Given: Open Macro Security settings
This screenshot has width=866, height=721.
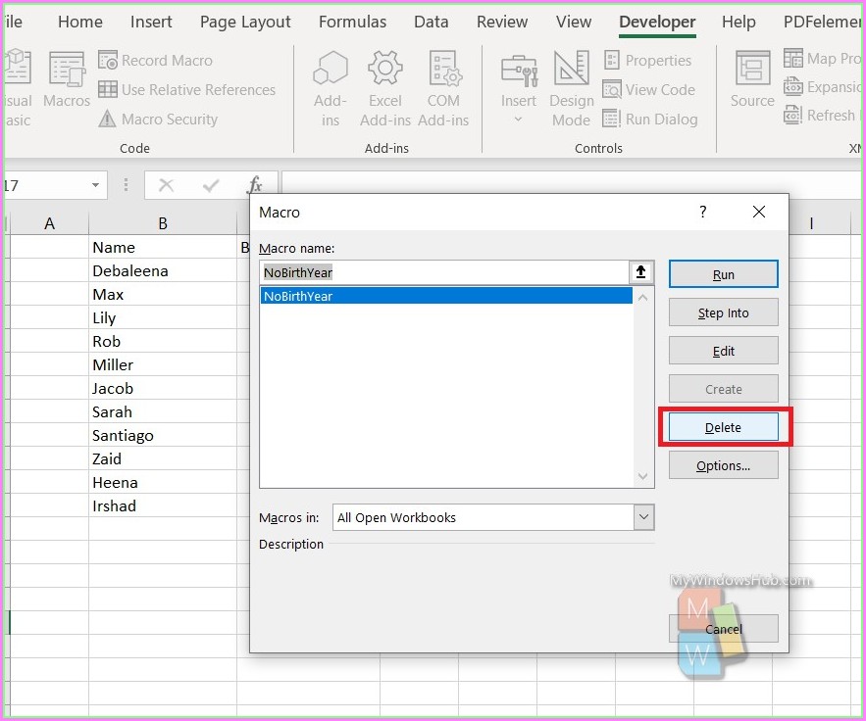Looking at the screenshot, I should [158, 120].
